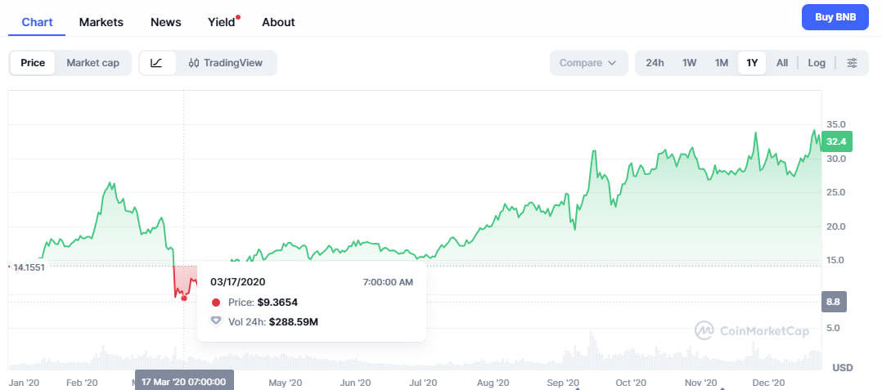
Task: Open the Markets tab
Action: [101, 22]
